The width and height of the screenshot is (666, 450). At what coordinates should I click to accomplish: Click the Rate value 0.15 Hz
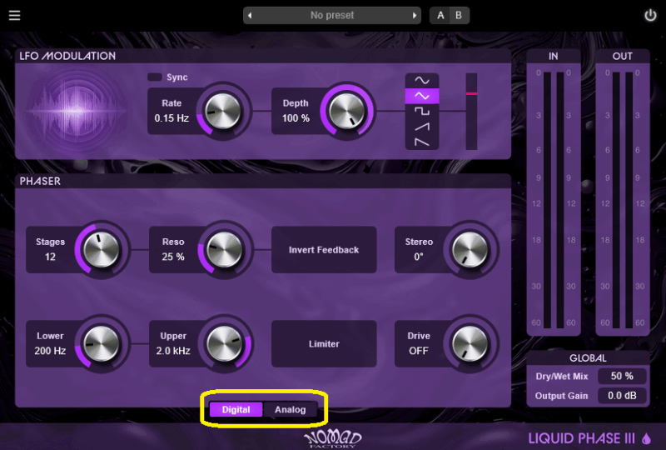pos(171,118)
